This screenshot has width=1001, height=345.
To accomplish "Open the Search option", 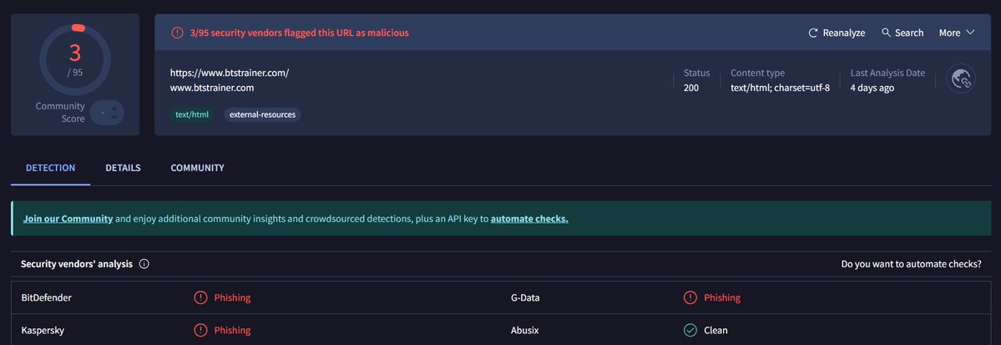I will [902, 33].
